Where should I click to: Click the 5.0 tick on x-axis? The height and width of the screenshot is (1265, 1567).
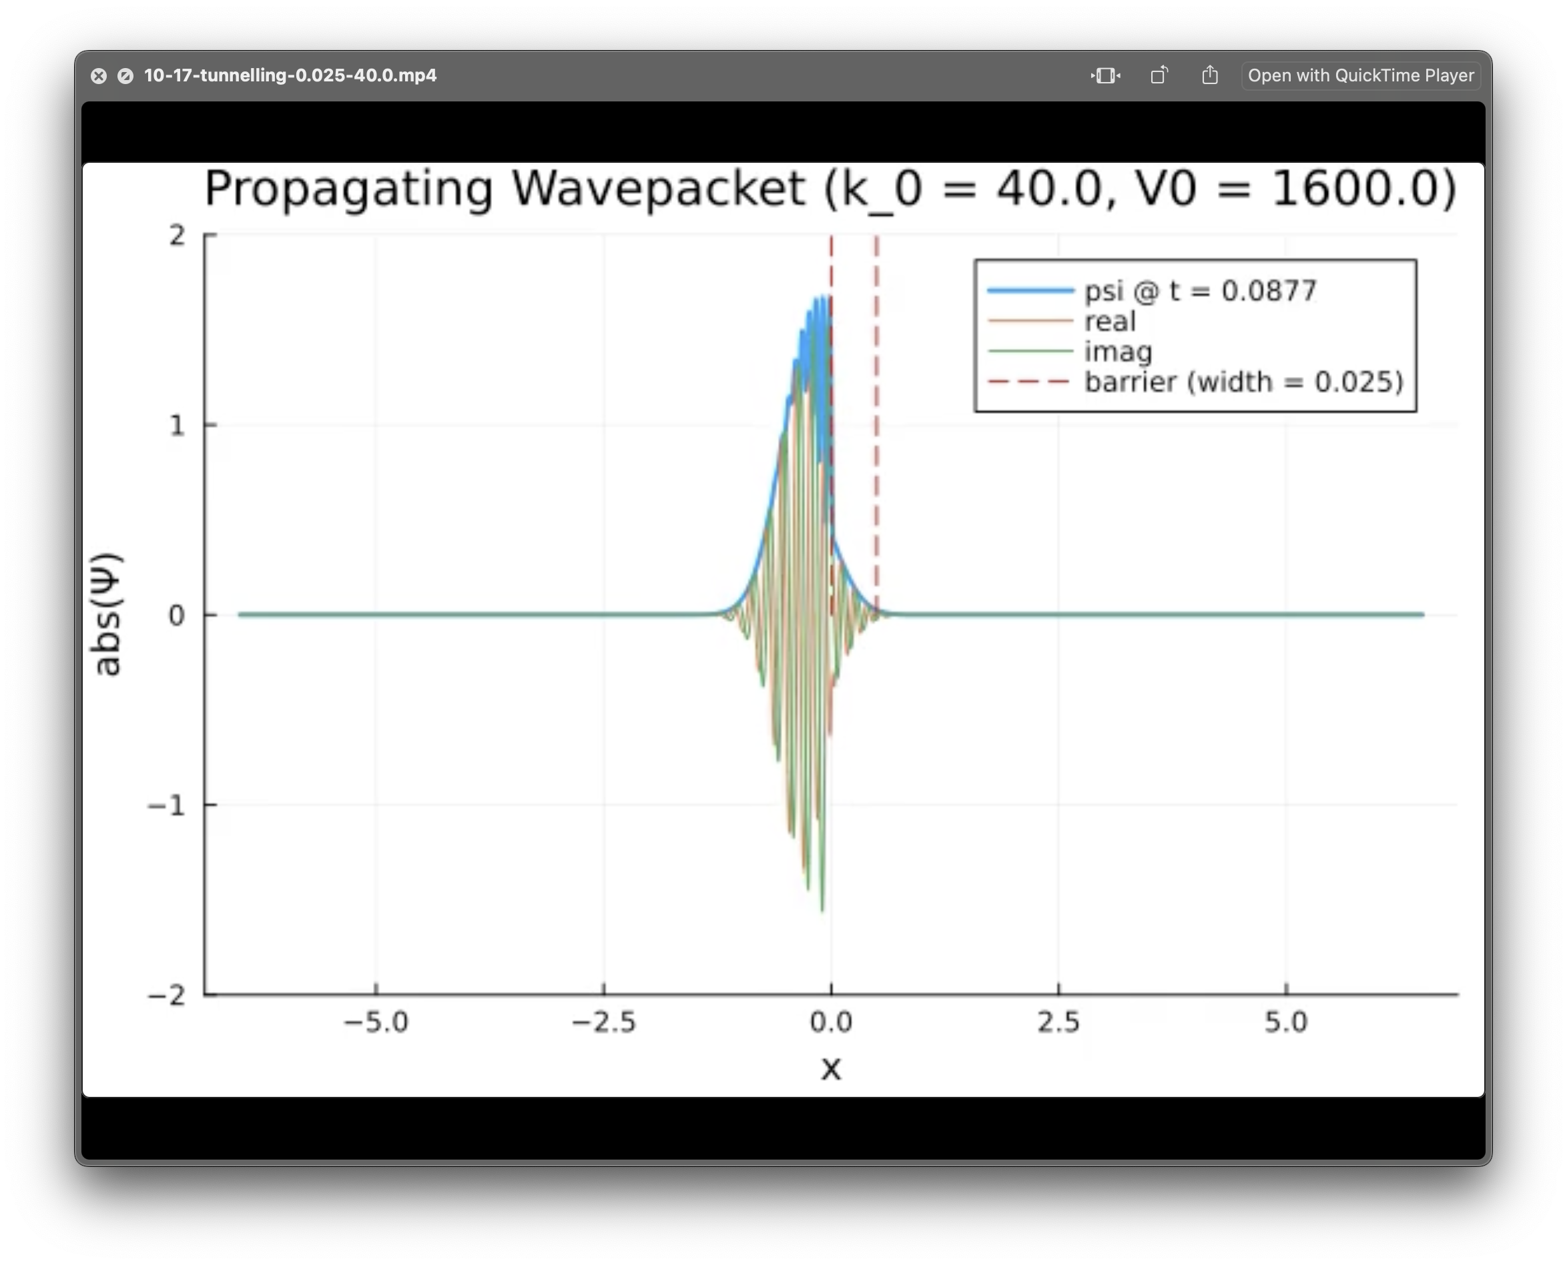[1285, 1022]
